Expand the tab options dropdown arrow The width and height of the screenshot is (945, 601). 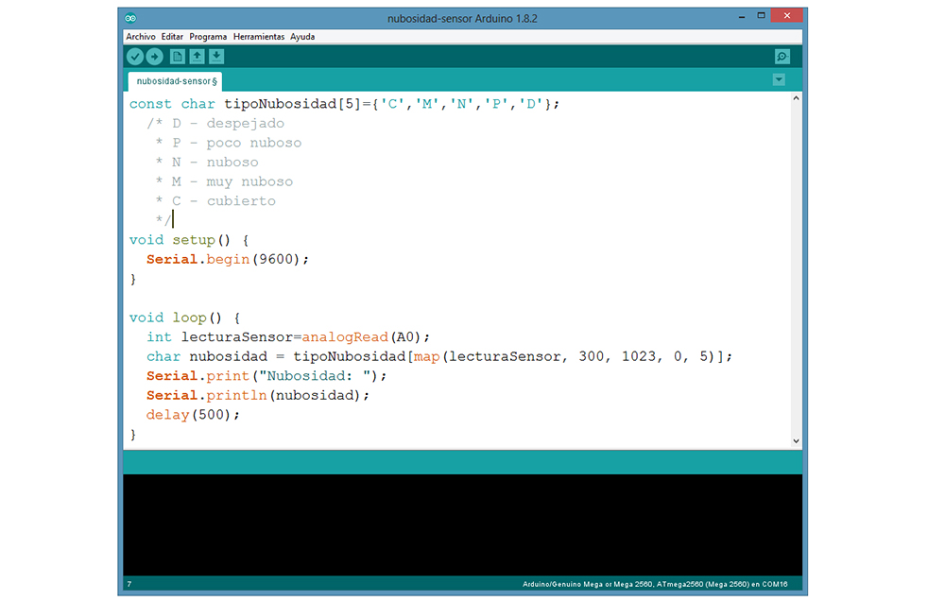click(x=779, y=79)
